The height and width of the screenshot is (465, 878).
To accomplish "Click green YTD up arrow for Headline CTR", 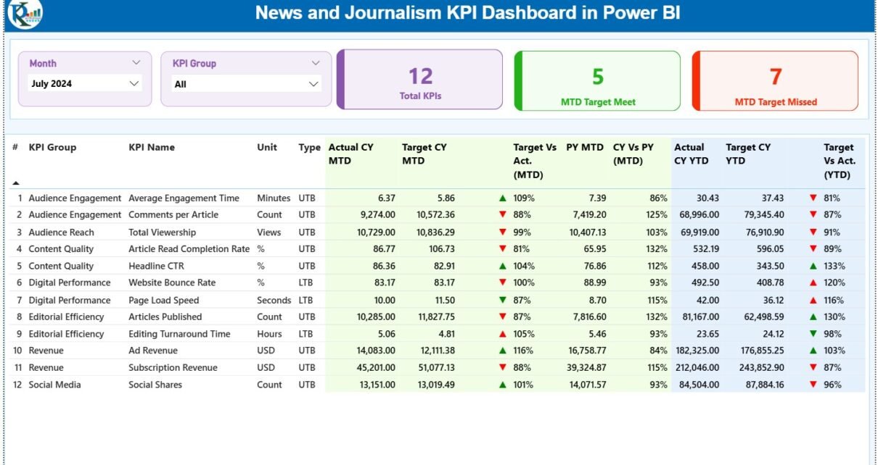I will click(x=813, y=266).
